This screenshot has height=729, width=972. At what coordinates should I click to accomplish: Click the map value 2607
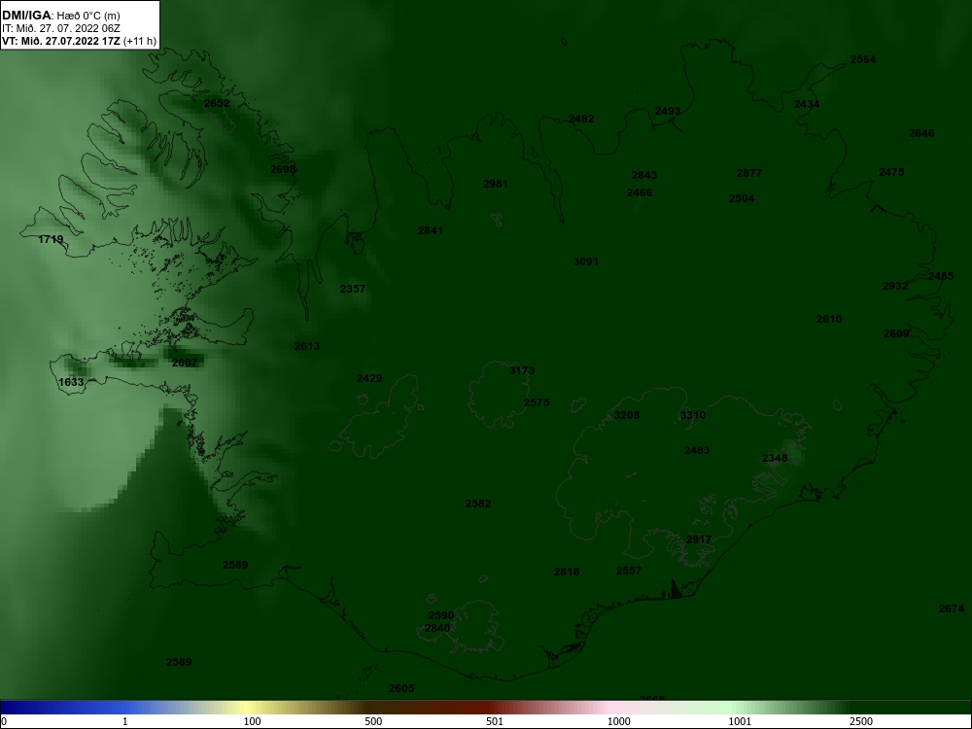[x=185, y=364]
